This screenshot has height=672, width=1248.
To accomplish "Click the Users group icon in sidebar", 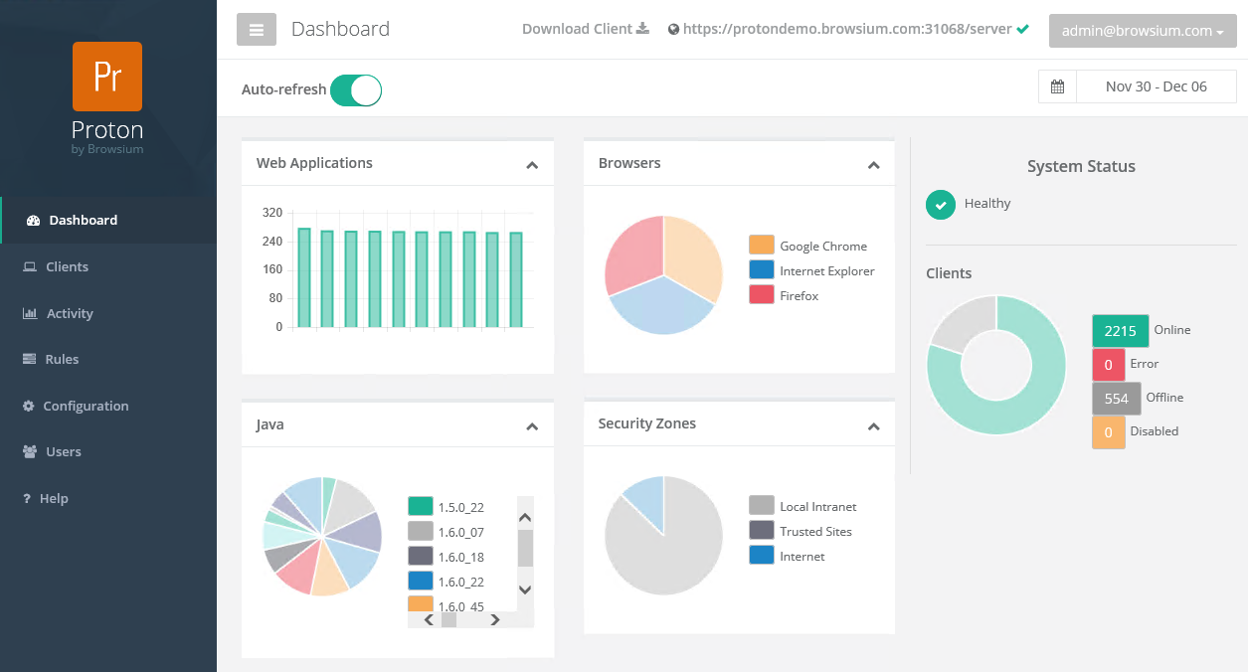I will [x=29, y=452].
